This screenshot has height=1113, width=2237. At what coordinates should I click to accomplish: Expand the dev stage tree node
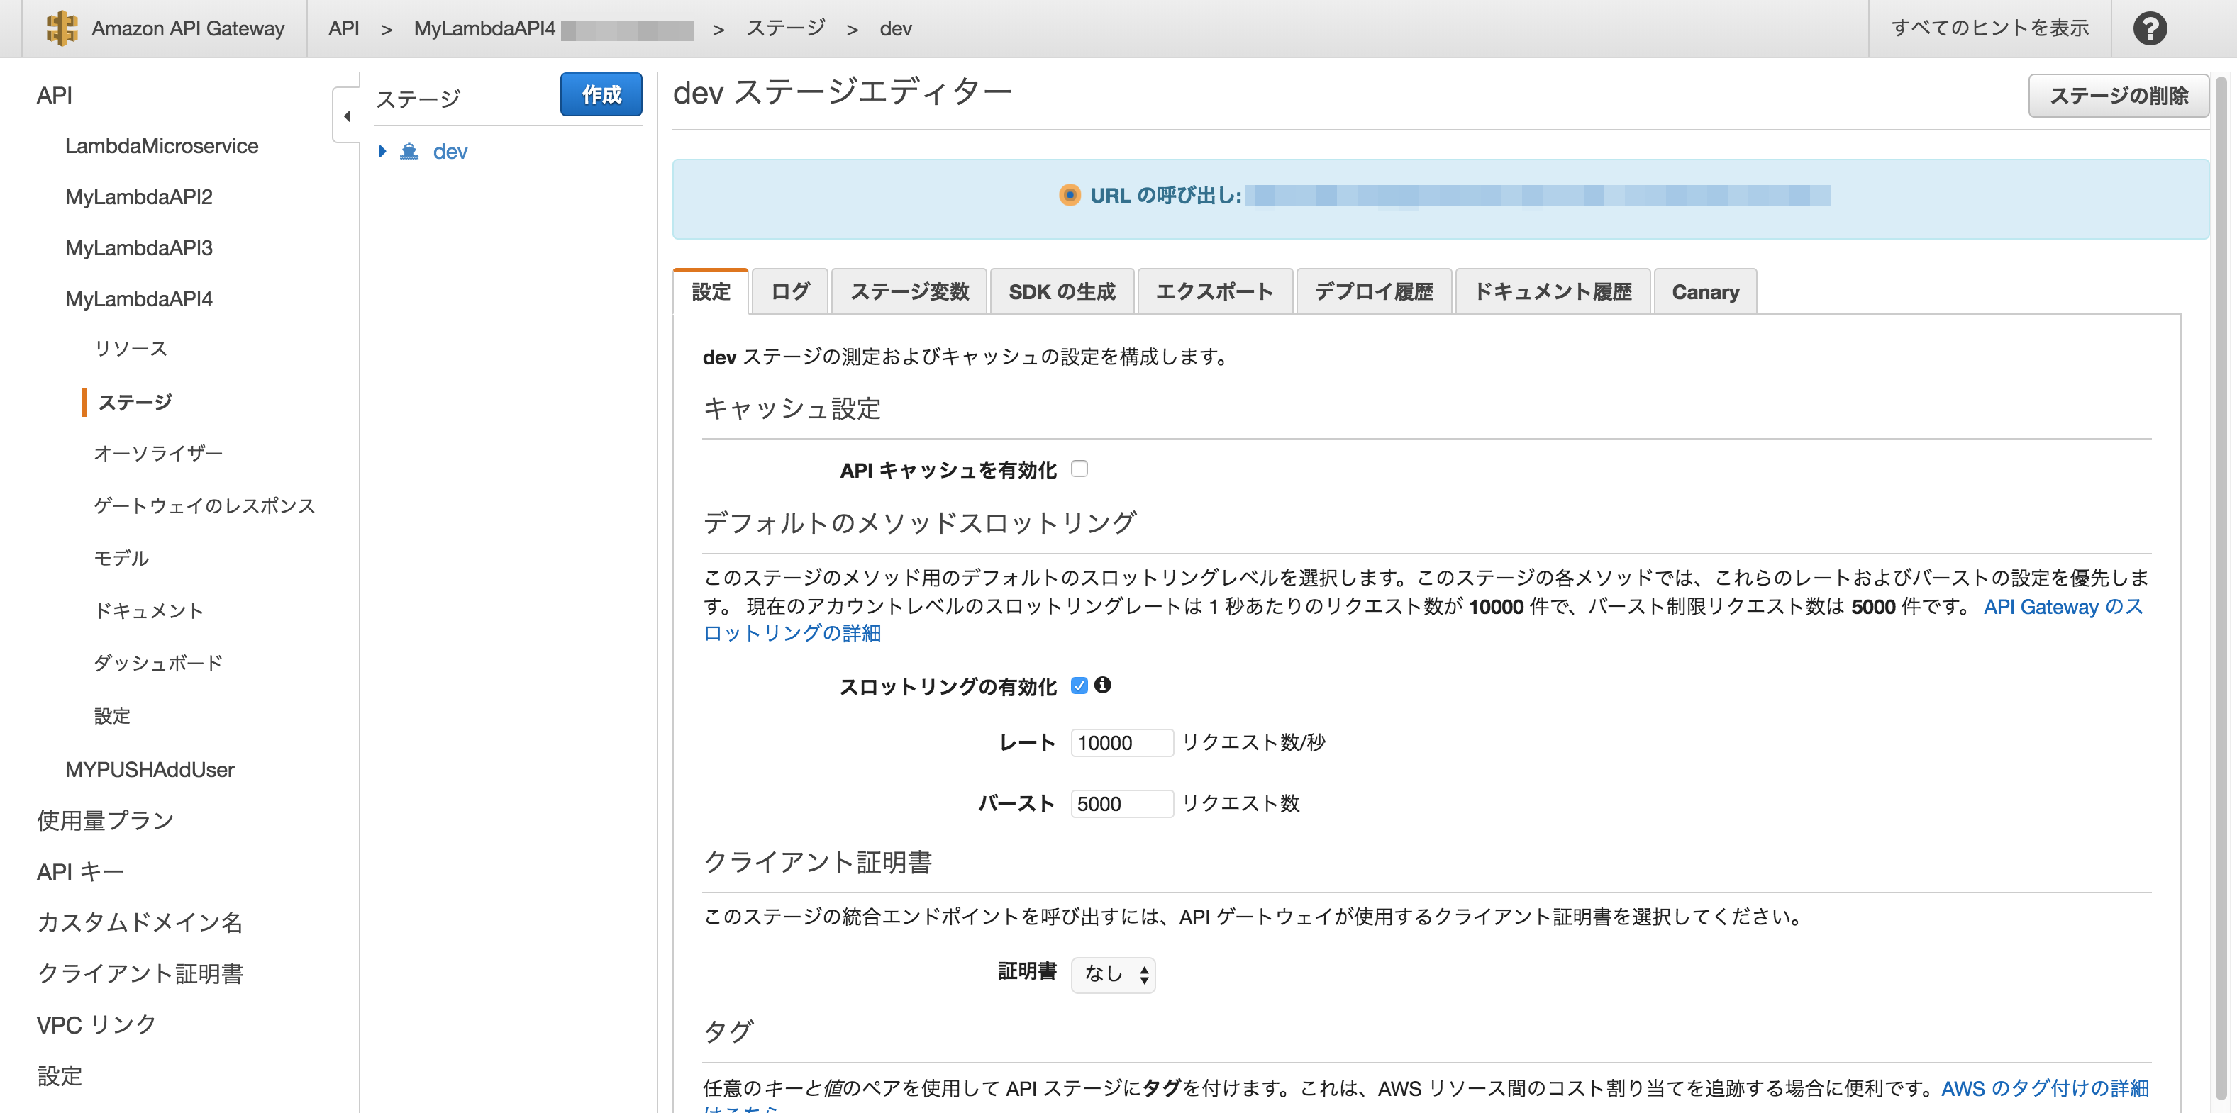[382, 152]
